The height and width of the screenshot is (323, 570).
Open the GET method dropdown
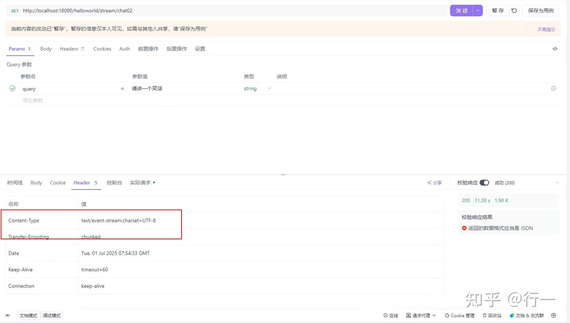coord(15,10)
